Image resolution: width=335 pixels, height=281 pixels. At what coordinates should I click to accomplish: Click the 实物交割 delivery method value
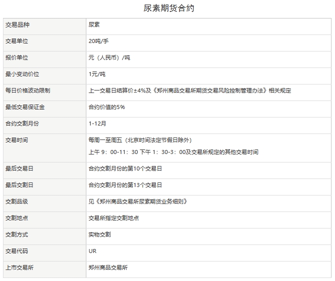click(99, 234)
